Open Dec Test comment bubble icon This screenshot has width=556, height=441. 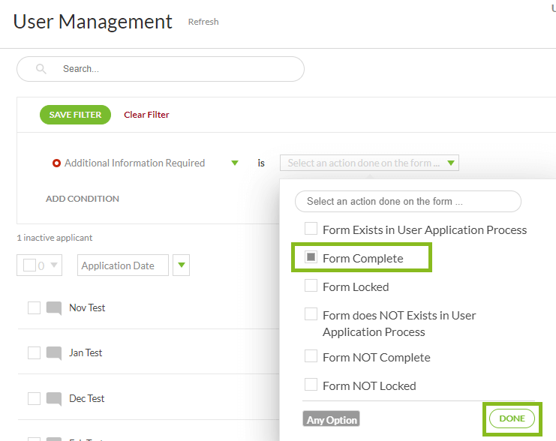point(53,398)
